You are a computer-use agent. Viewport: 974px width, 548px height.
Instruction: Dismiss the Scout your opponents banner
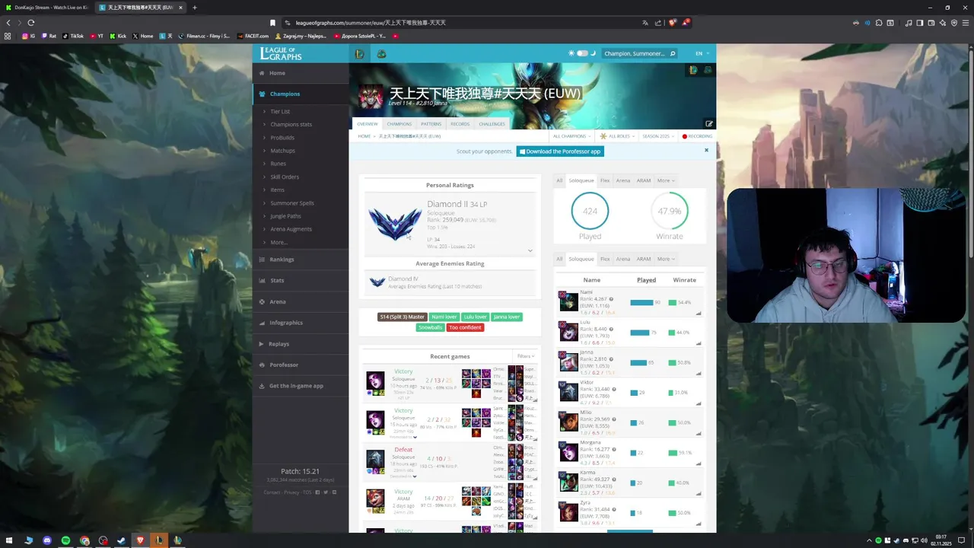pyautogui.click(x=706, y=150)
